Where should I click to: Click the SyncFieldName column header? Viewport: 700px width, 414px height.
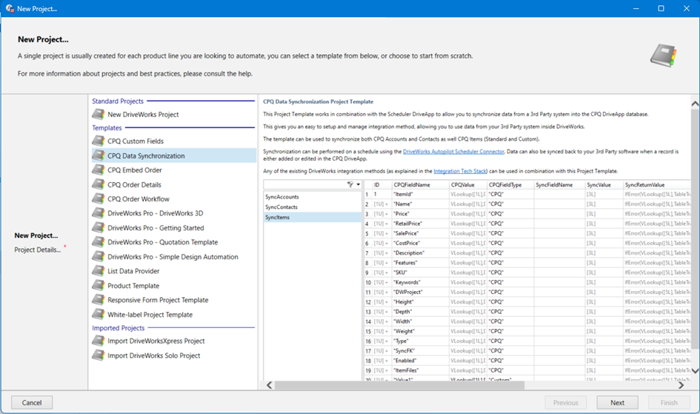(559, 184)
